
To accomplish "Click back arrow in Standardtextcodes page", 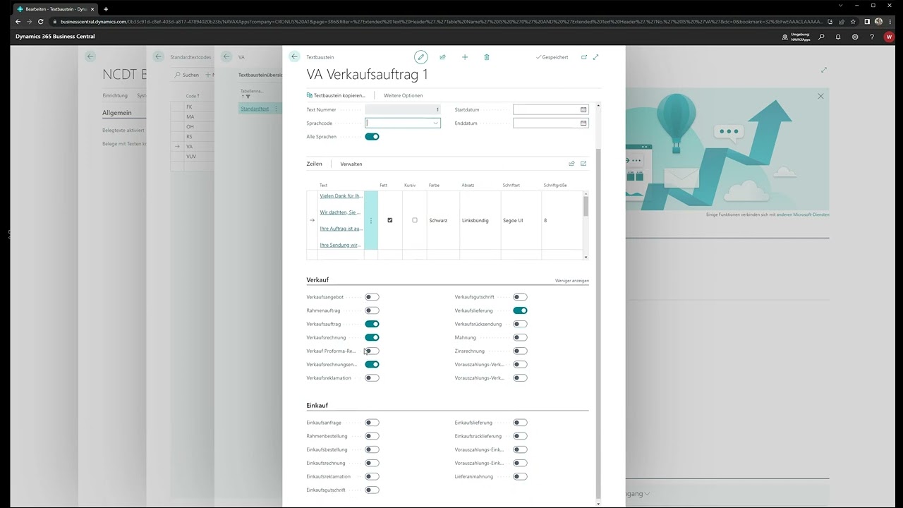I will 158,56.
